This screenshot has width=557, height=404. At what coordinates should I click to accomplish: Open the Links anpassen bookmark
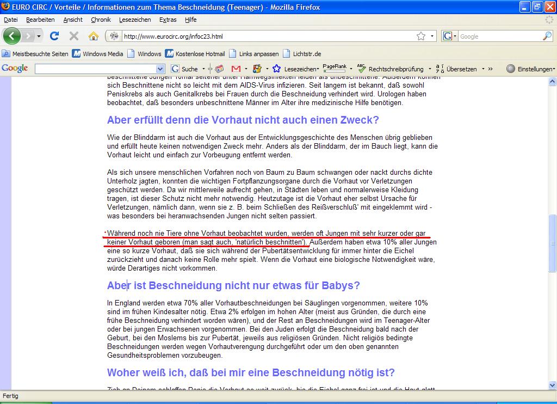[254, 54]
